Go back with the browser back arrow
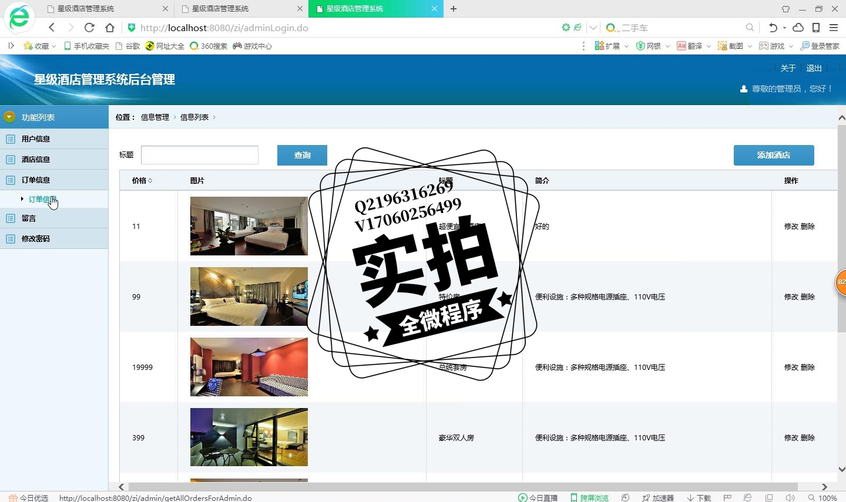 [52, 28]
